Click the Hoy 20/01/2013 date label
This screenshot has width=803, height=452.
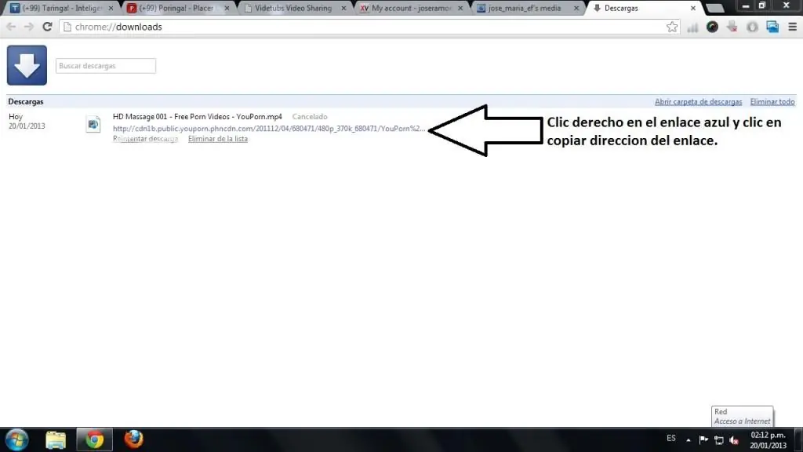27,122
